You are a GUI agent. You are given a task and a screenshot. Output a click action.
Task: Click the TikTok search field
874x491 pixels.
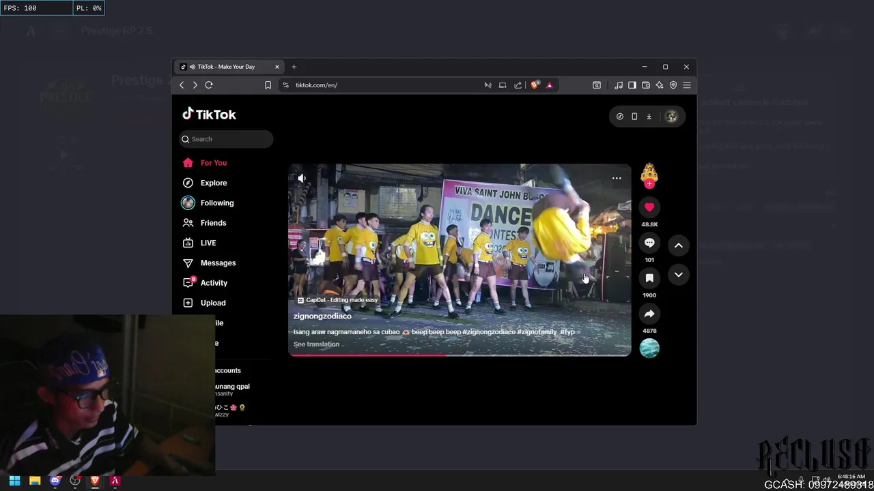[226, 139]
